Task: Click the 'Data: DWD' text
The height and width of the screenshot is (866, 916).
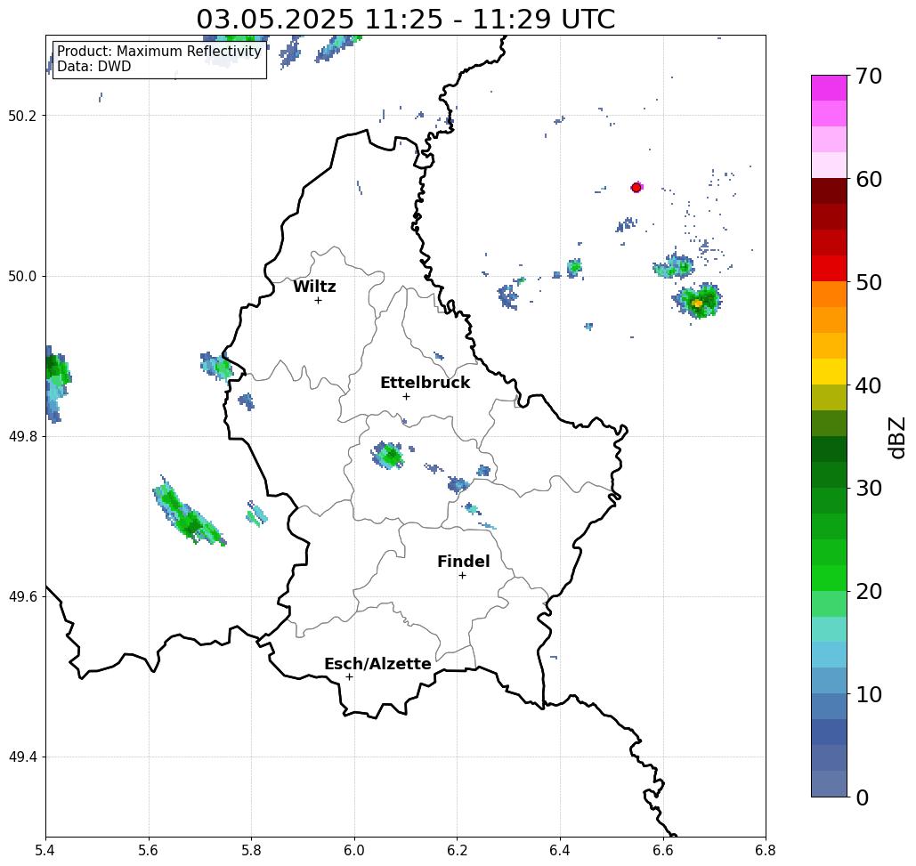Action: click(94, 67)
